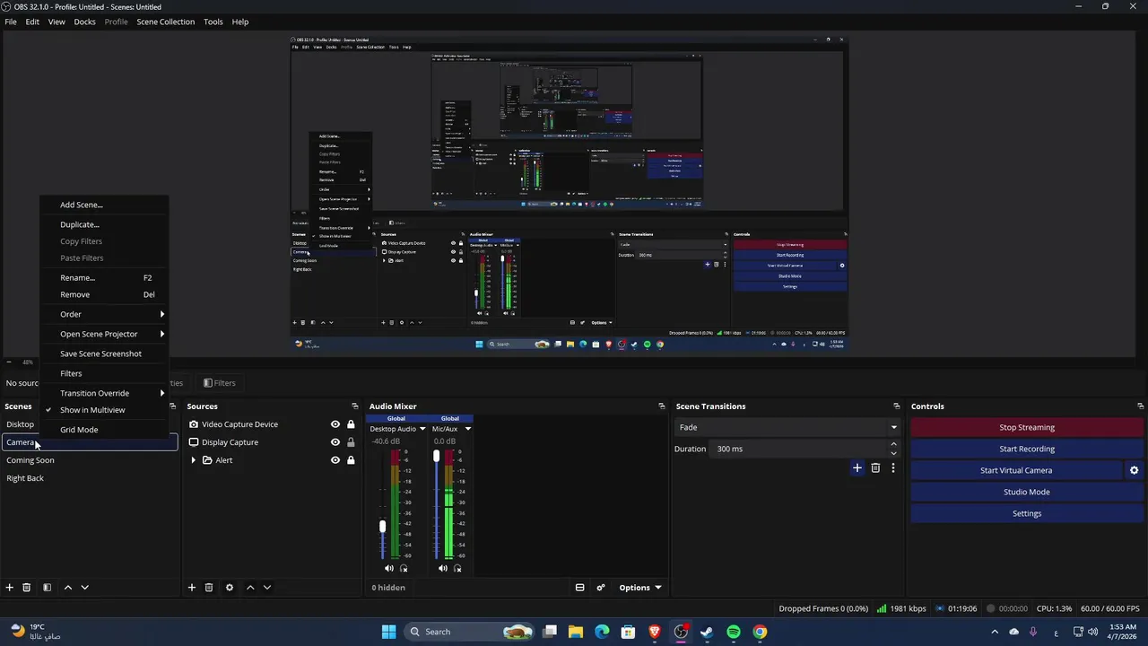Mute the Mic/Aux speaker icon

click(443, 568)
